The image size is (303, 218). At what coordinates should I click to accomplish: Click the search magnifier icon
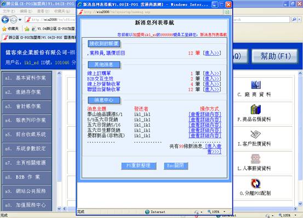294,20
